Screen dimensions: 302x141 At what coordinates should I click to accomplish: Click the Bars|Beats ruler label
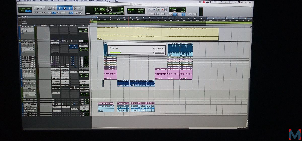click(x=25, y=17)
